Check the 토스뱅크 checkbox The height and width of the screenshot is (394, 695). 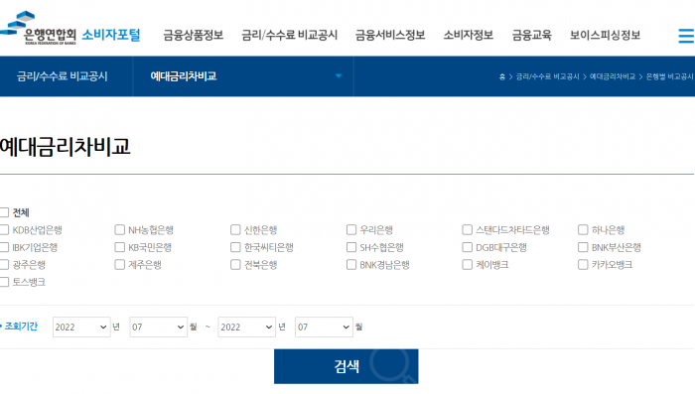pos(4,282)
